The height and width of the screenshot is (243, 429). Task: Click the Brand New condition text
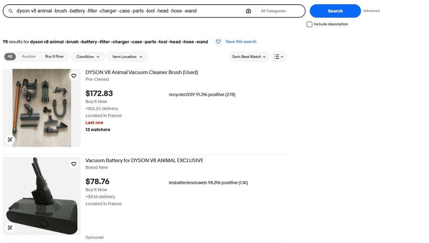pos(97,167)
